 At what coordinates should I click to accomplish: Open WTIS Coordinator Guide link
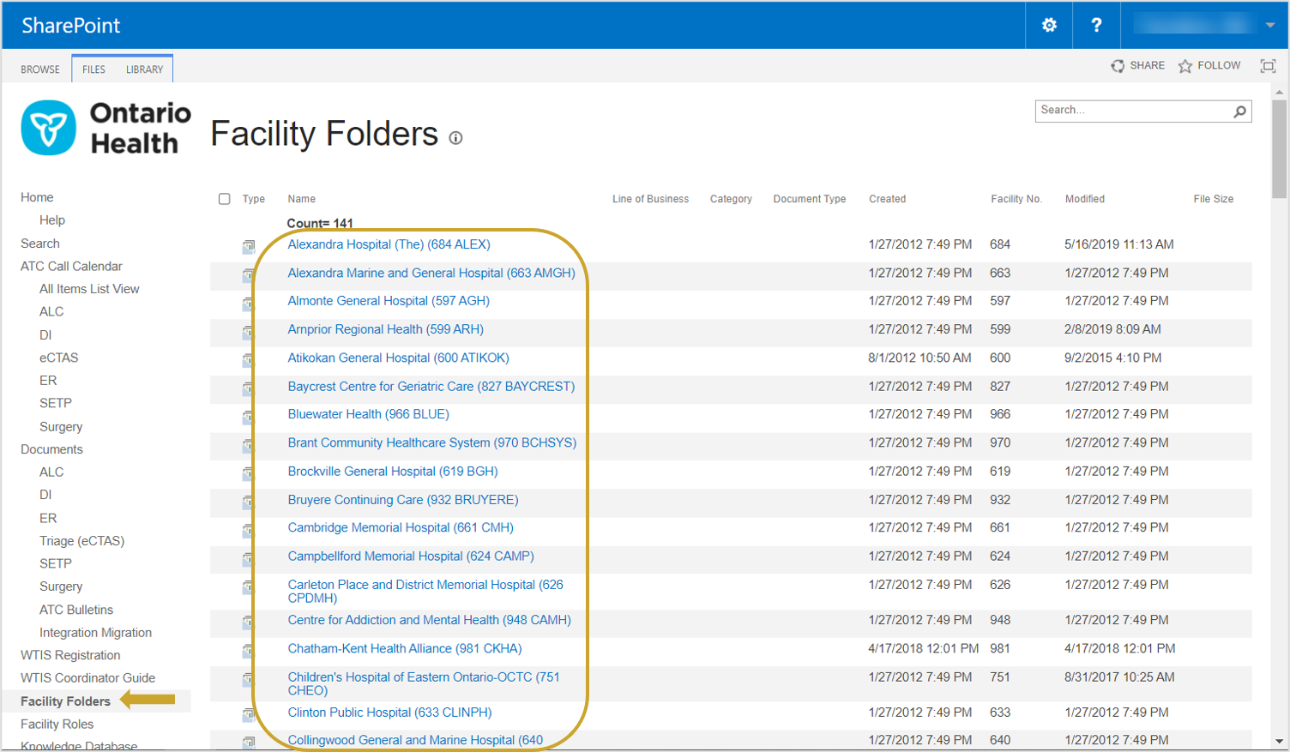tap(87, 678)
